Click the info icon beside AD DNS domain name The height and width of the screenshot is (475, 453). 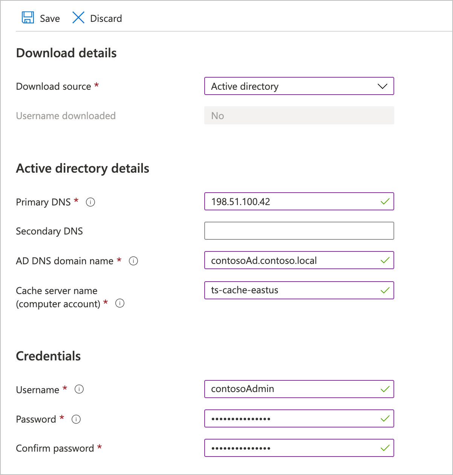coord(133,260)
